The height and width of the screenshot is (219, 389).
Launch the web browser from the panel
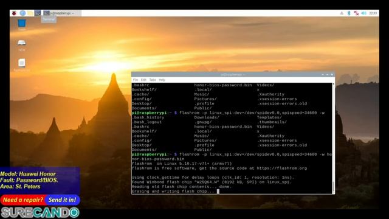coord(22,13)
